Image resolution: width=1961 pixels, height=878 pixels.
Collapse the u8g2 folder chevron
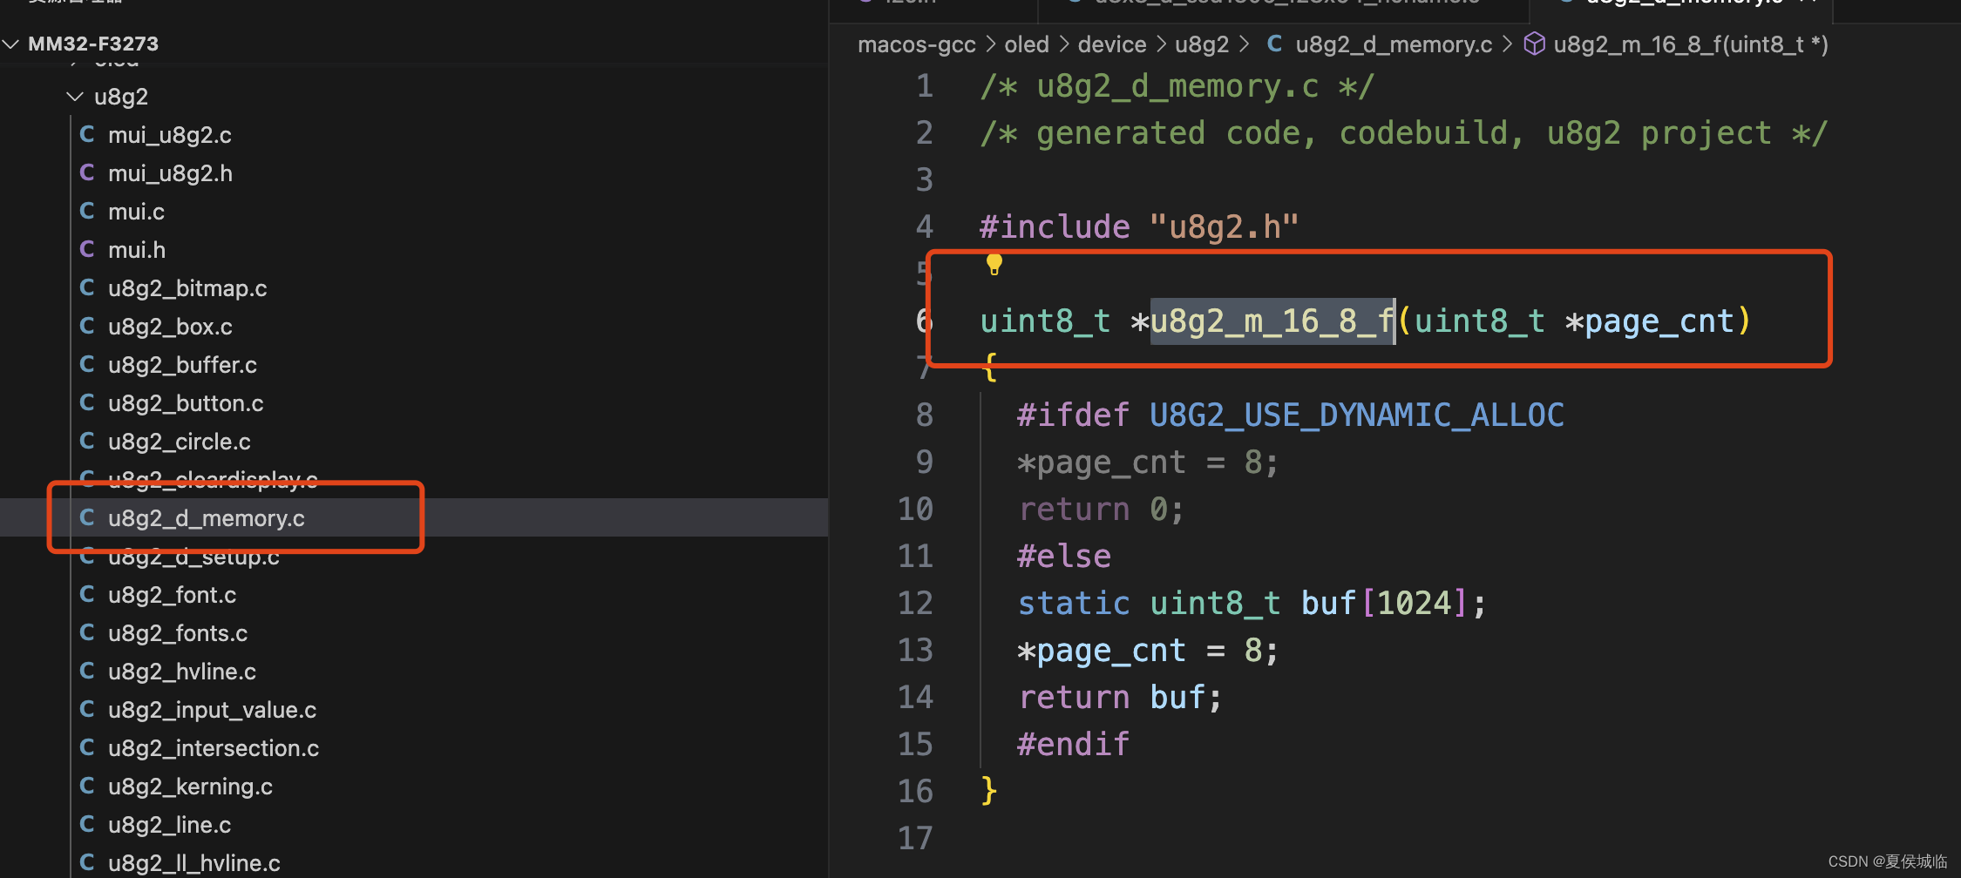pyautogui.click(x=75, y=97)
